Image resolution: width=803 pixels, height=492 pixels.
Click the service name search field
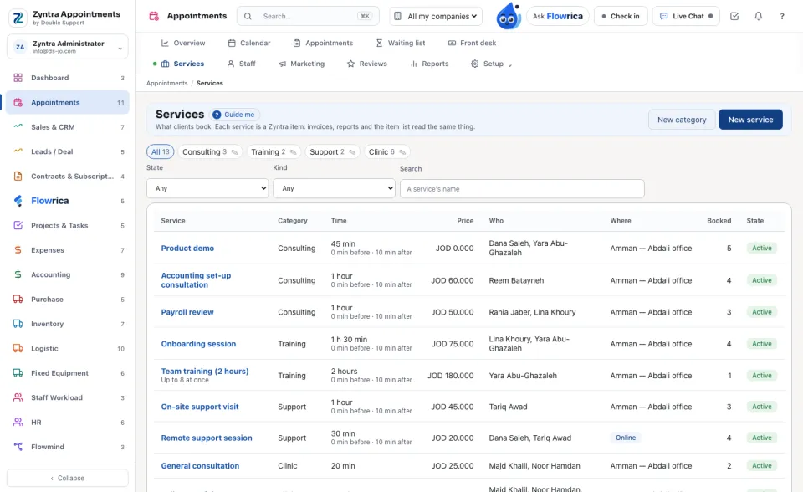pyautogui.click(x=522, y=189)
